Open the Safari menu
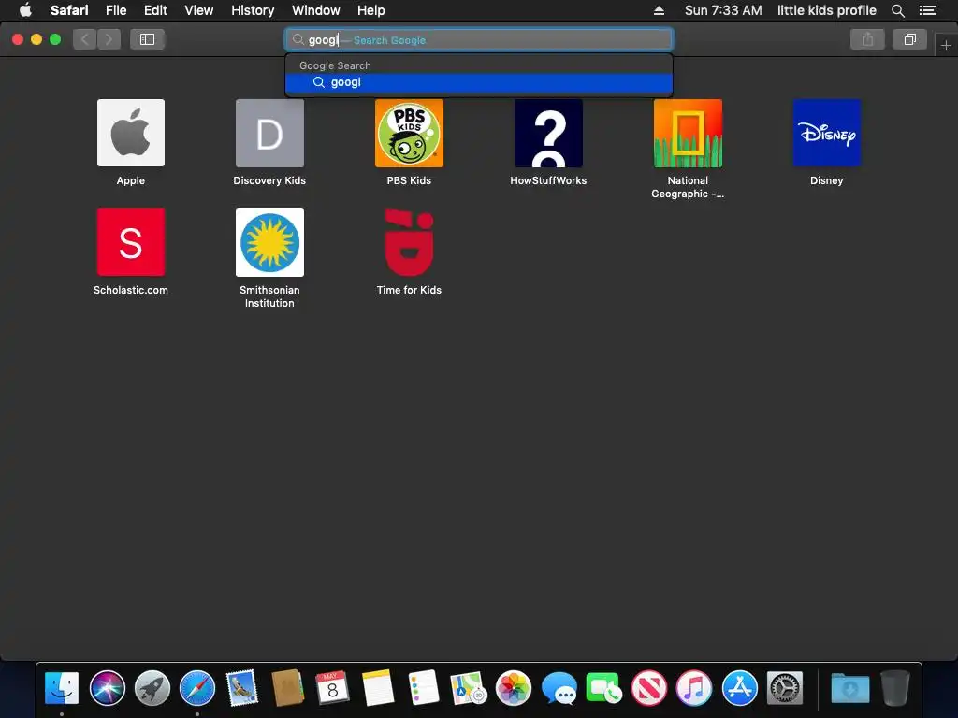The height and width of the screenshot is (718, 958). pos(69,10)
